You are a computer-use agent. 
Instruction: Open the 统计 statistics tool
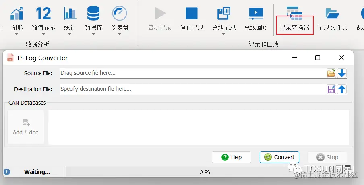[x=70, y=18]
